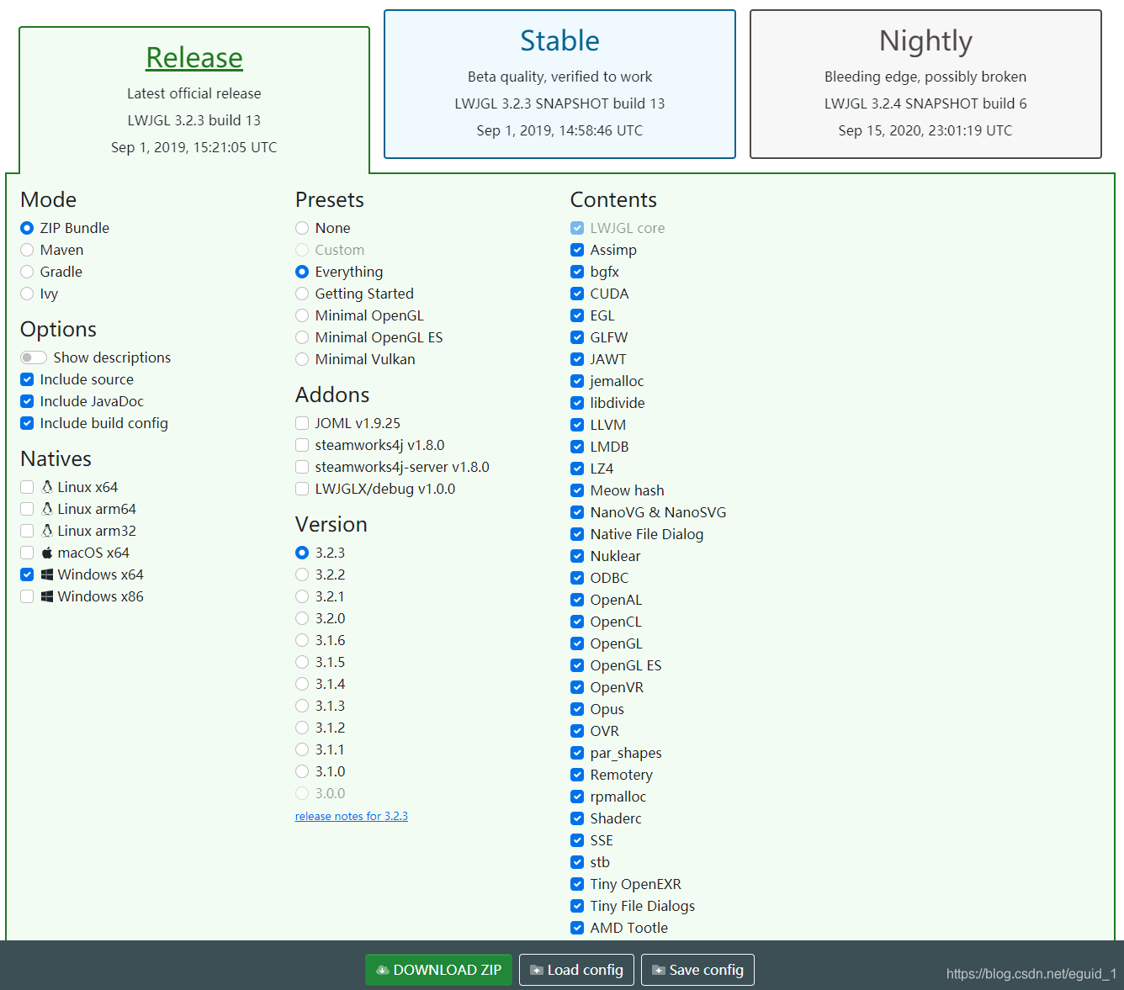Uncheck Windows x64 natives
1124x990 pixels.
point(27,574)
